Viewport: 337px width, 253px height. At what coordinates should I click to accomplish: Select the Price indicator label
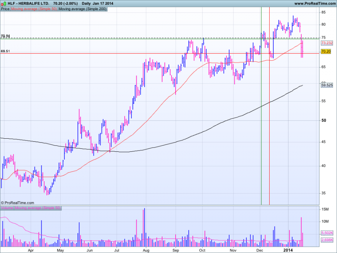5,9
